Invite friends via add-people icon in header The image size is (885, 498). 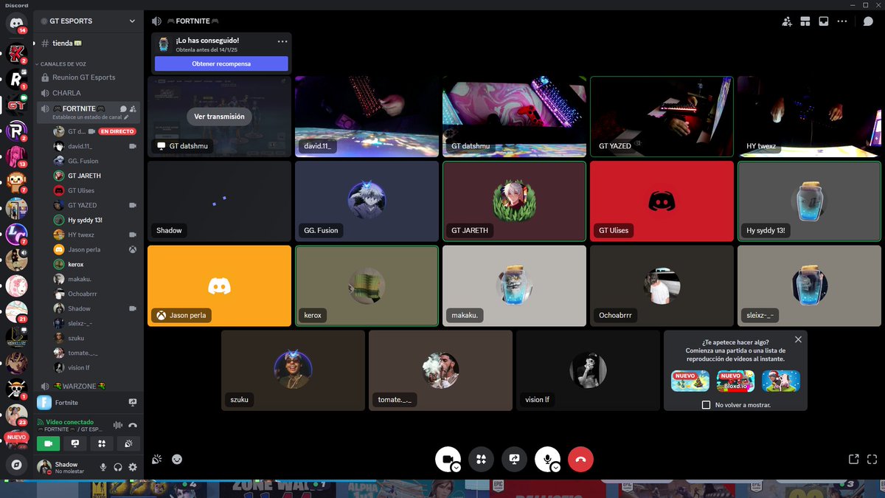point(787,21)
